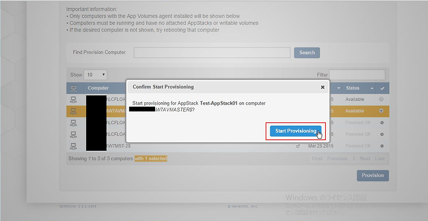The height and width of the screenshot is (221, 428).
Task: Select radio button in highlighted W7AVM row
Action: coord(381,110)
